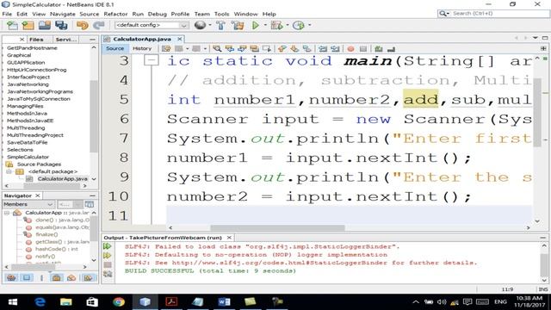The height and width of the screenshot is (310, 551).
Task: Click the Build Project hammer icon
Action: click(220, 25)
